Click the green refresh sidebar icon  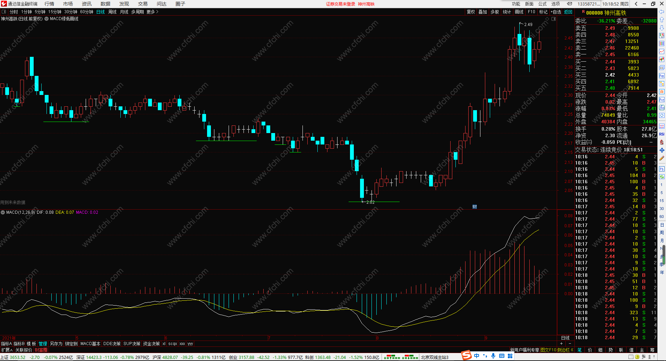(662, 177)
